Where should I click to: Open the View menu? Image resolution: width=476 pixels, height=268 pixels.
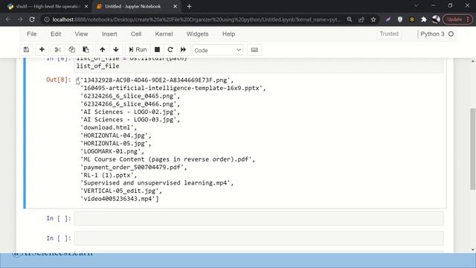click(x=81, y=34)
